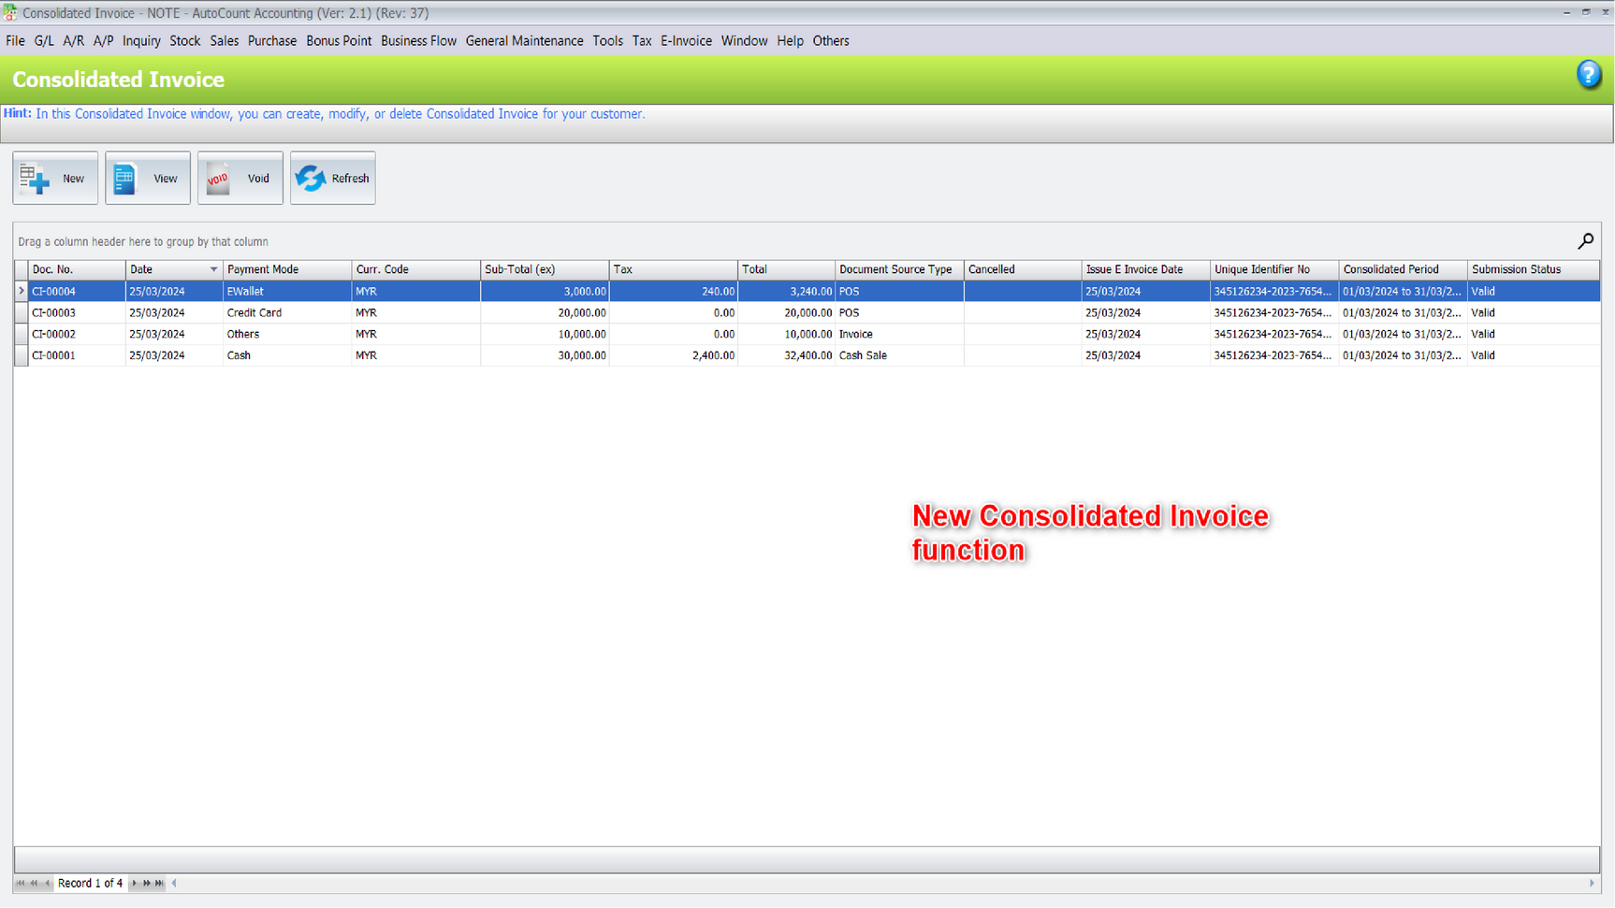Open the blue help question icon
Screen dimensions: 1615x908
tap(1588, 75)
